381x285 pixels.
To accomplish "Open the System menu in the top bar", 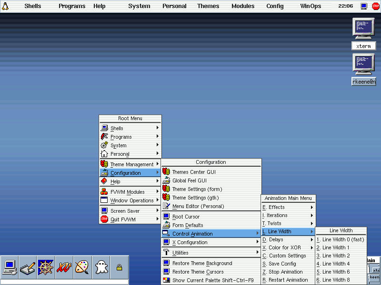I will (139, 6).
